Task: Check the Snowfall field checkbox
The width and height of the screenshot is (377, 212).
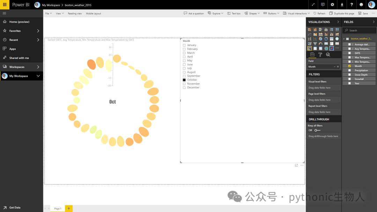Action: (x=349, y=79)
